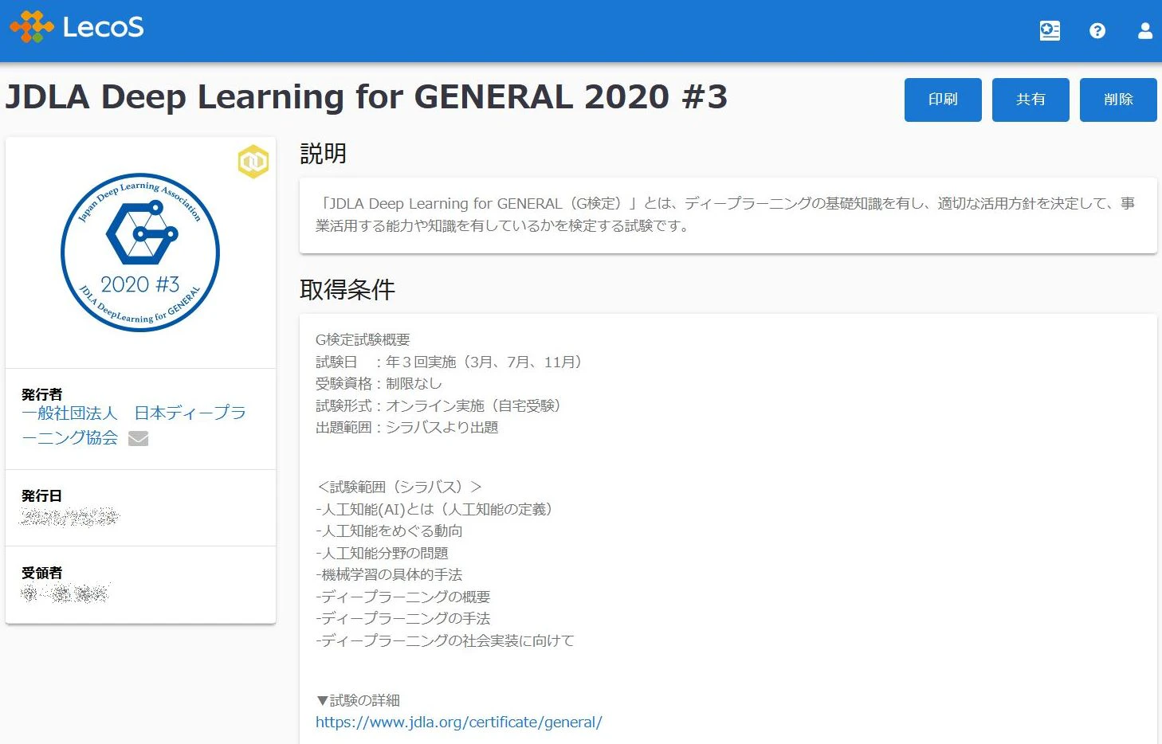This screenshot has height=744, width=1162.
Task: Click the 発行者 label
Action: 41,394
